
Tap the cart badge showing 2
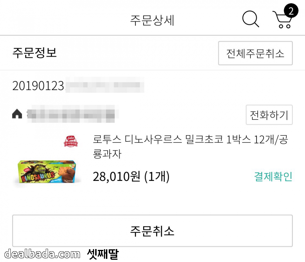(x=291, y=11)
